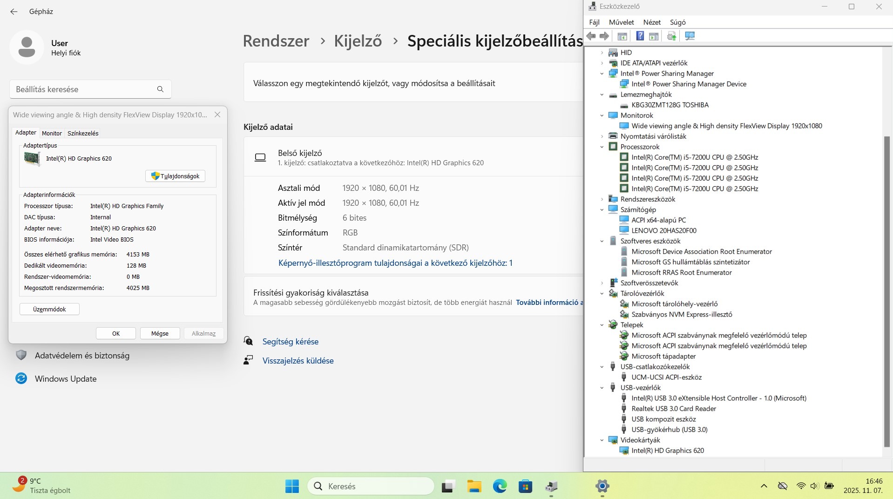893x499 pixels.
Task: Collapse the Processzorok node
Action: pyautogui.click(x=602, y=147)
